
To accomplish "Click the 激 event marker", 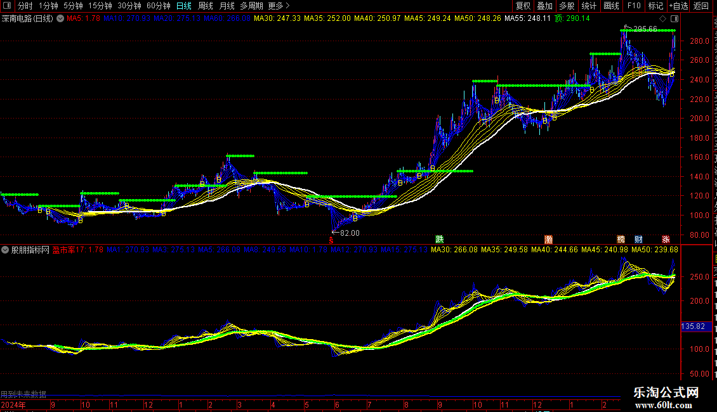I will [549, 240].
